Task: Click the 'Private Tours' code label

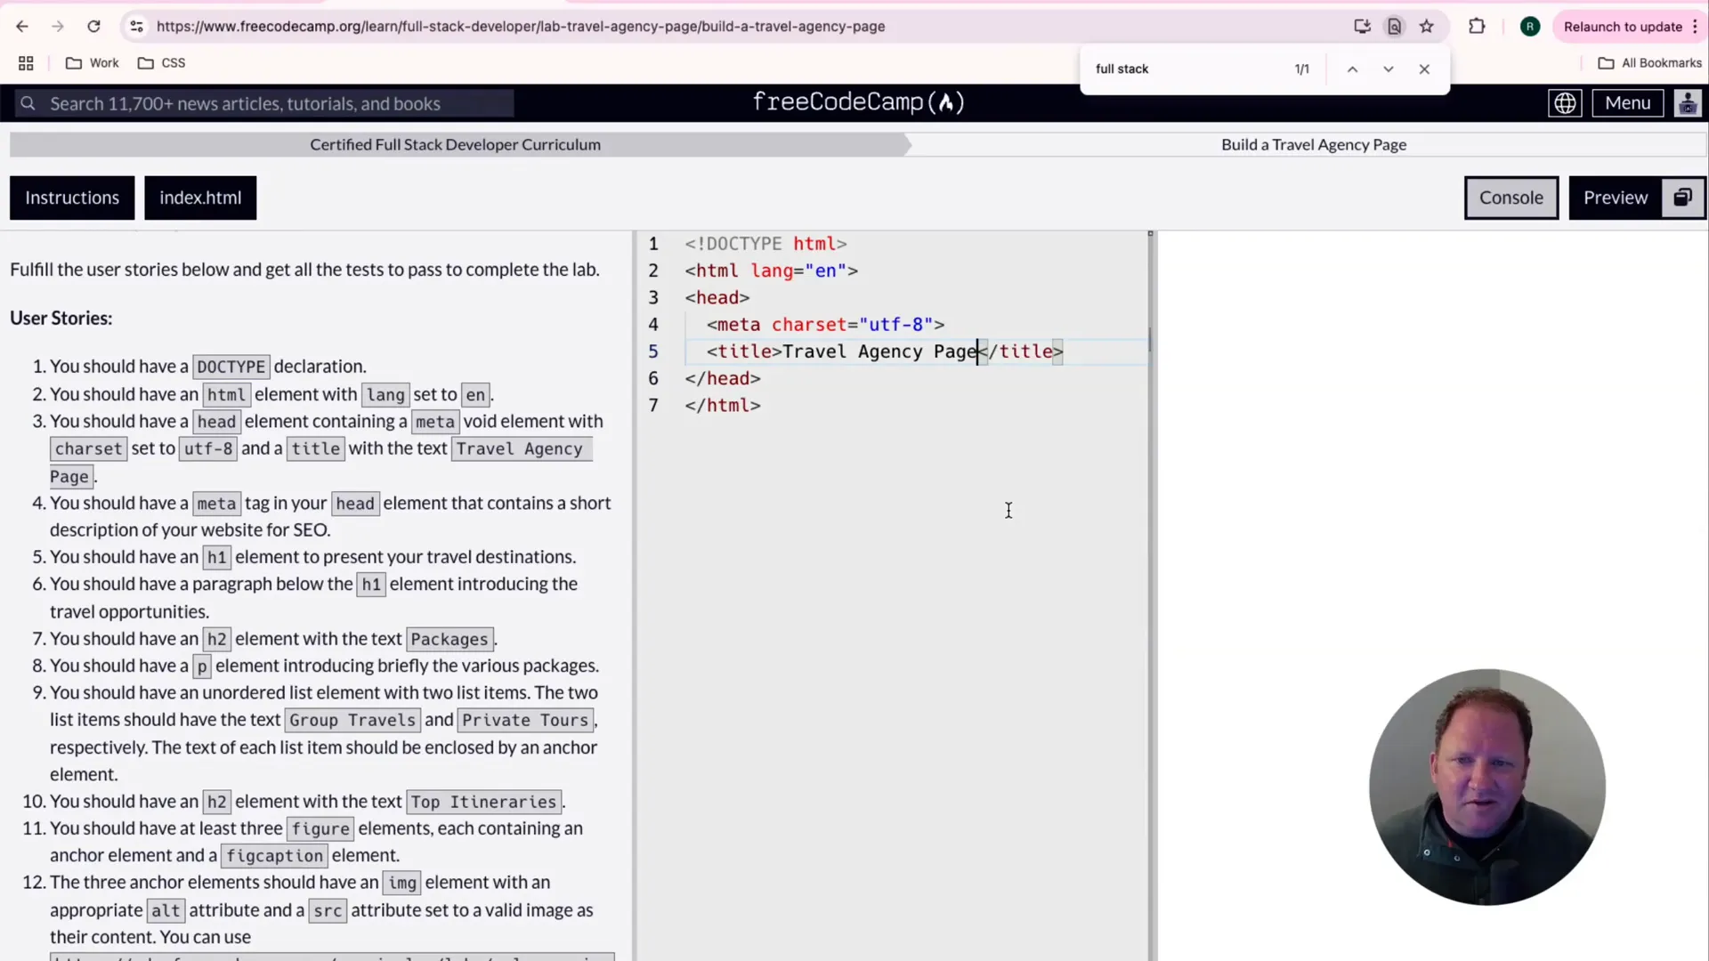Action: tap(525, 721)
